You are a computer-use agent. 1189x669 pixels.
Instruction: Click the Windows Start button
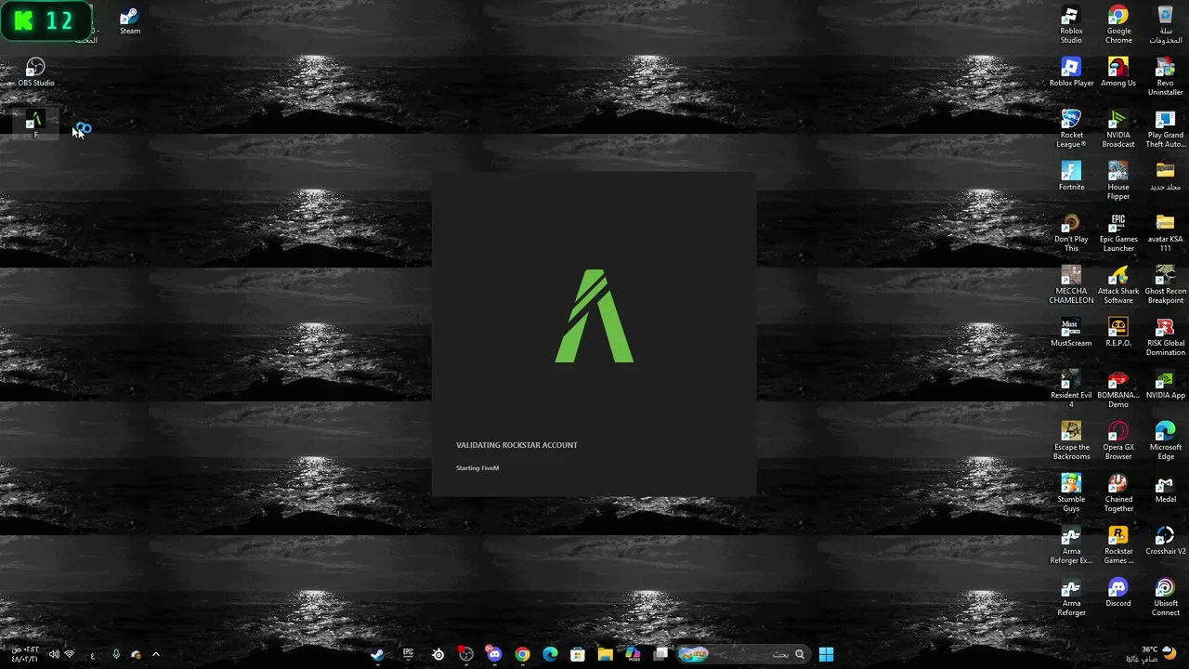(826, 655)
